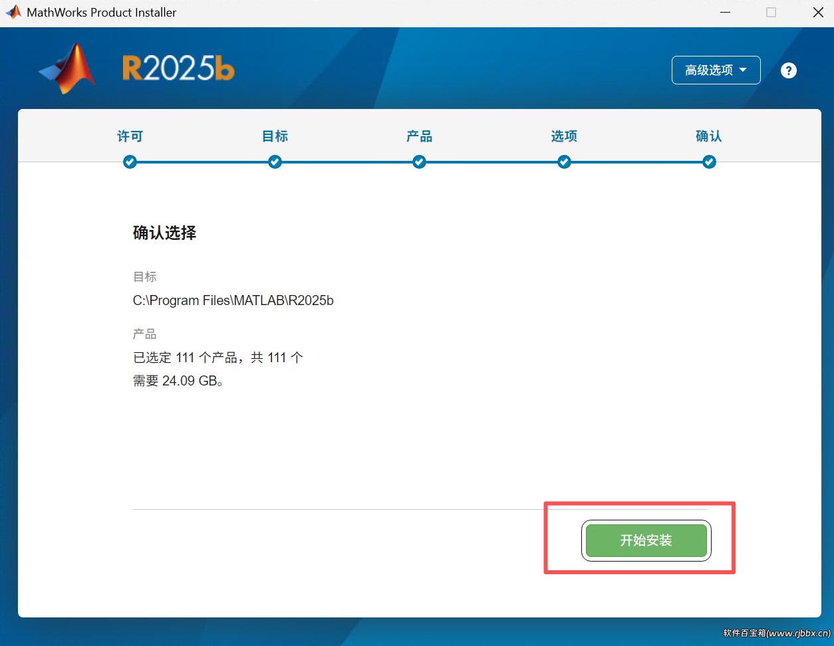Click the 目标 label above the path
The width and height of the screenshot is (834, 646).
pyautogui.click(x=145, y=276)
